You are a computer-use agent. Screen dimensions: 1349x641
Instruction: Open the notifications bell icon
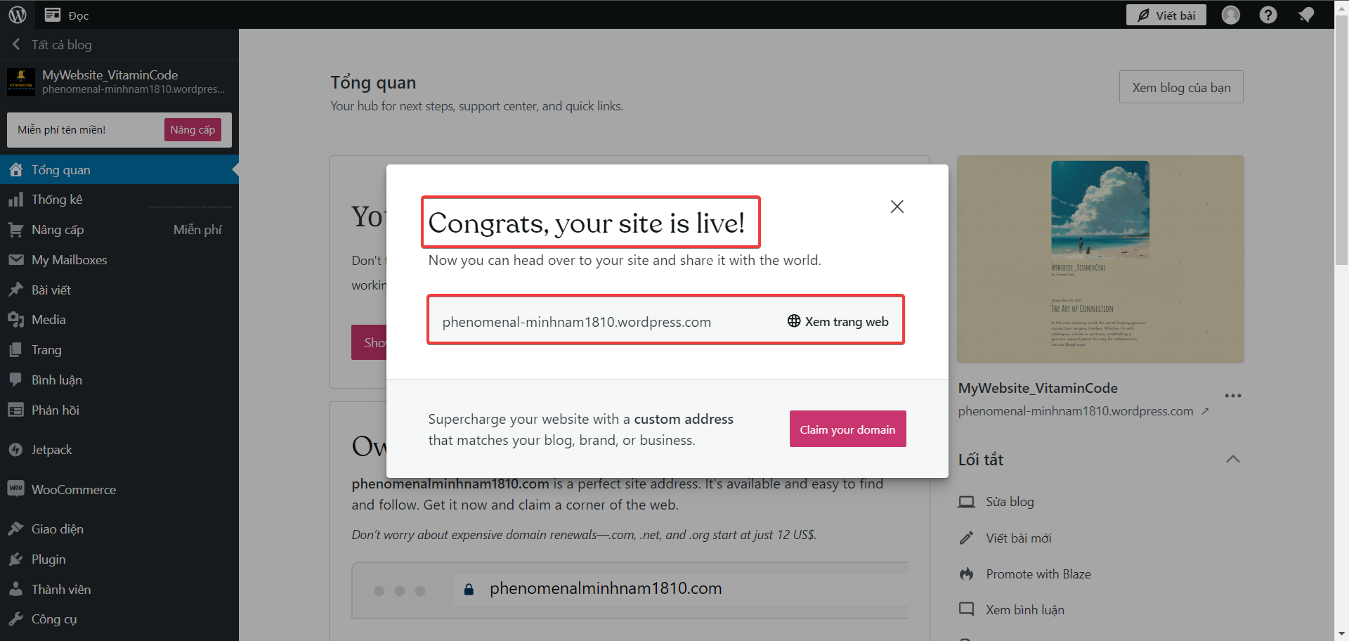pos(1306,15)
